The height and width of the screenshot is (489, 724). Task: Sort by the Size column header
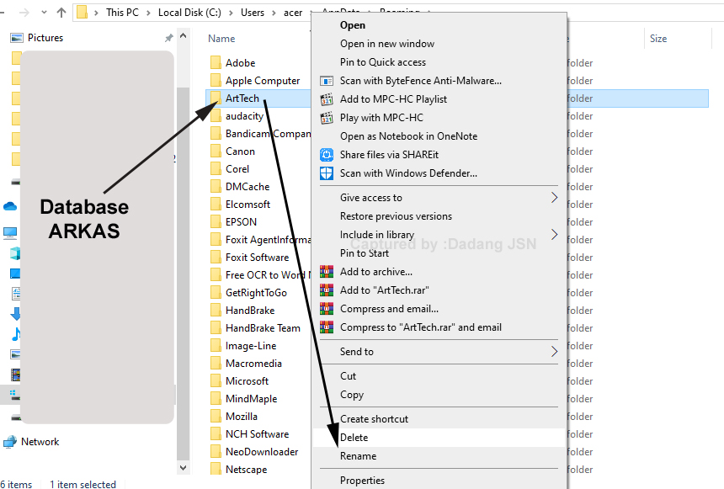point(658,39)
